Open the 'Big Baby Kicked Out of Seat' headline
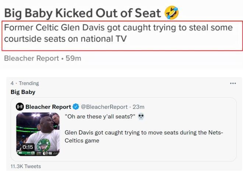The height and width of the screenshot is (171, 243). [x=82, y=13]
